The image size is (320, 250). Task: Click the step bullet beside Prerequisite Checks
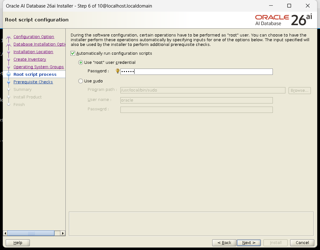[x=8, y=82]
